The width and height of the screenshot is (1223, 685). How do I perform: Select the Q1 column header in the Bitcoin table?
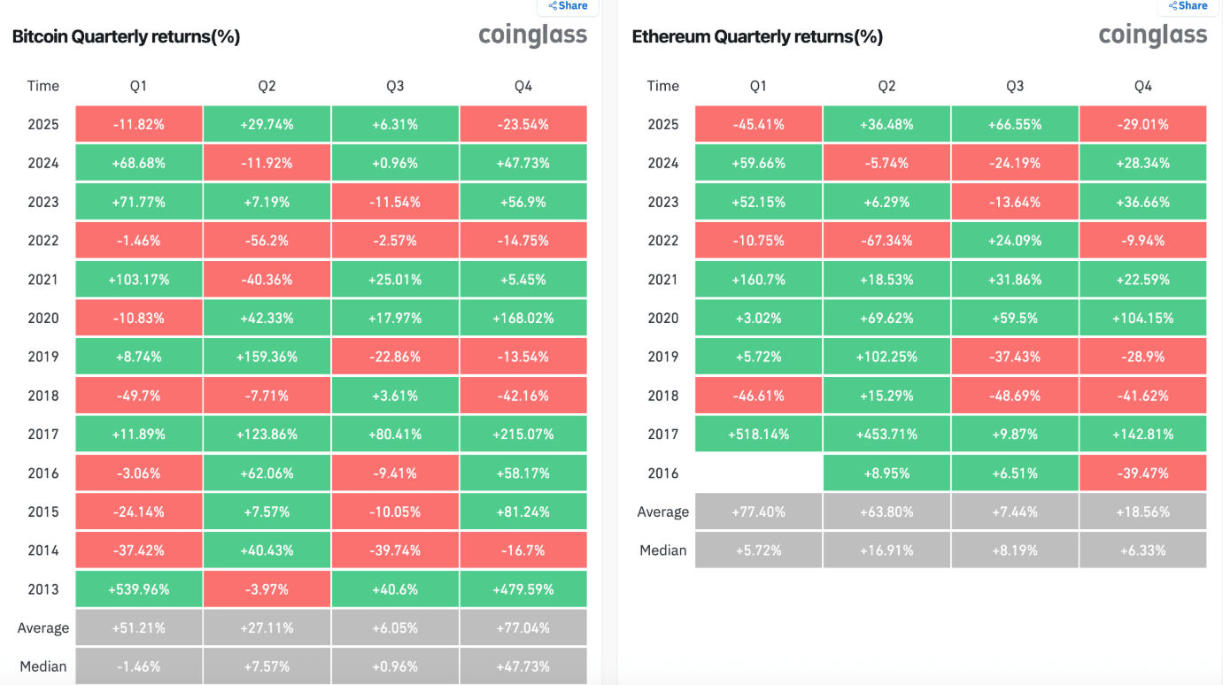pyautogui.click(x=138, y=86)
